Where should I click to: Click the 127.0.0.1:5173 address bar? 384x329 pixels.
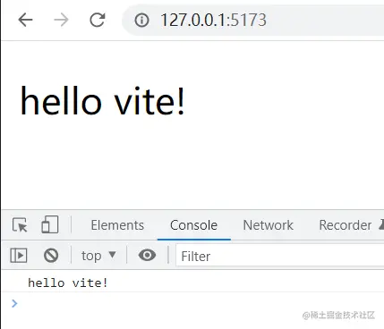253,21
